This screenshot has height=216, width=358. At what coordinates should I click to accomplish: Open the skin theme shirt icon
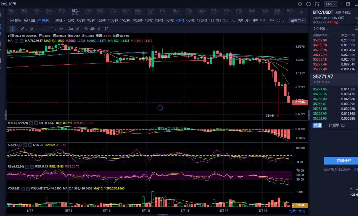[x=317, y=4]
